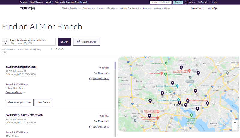This screenshot has width=240, height=138.
Task: Open the Insurance menu item
Action: pos(147,8)
